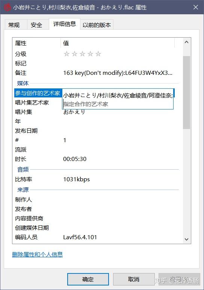Open 删除属性和个人信息 link
204x290 pixels.
click(37, 255)
